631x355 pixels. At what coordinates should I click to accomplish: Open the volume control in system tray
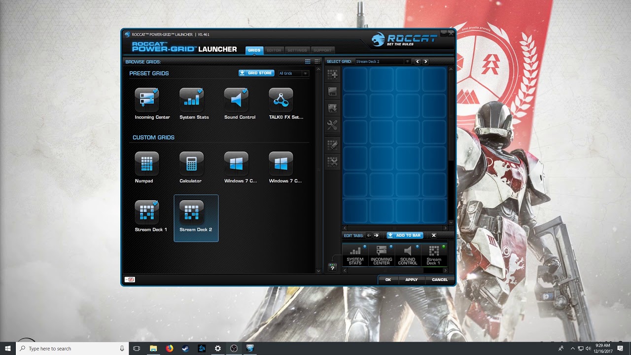click(588, 349)
